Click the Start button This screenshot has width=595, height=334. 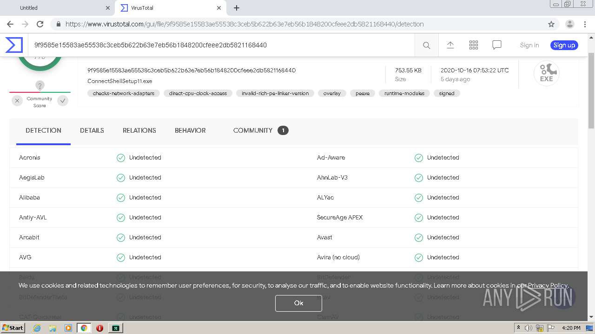(x=13, y=328)
